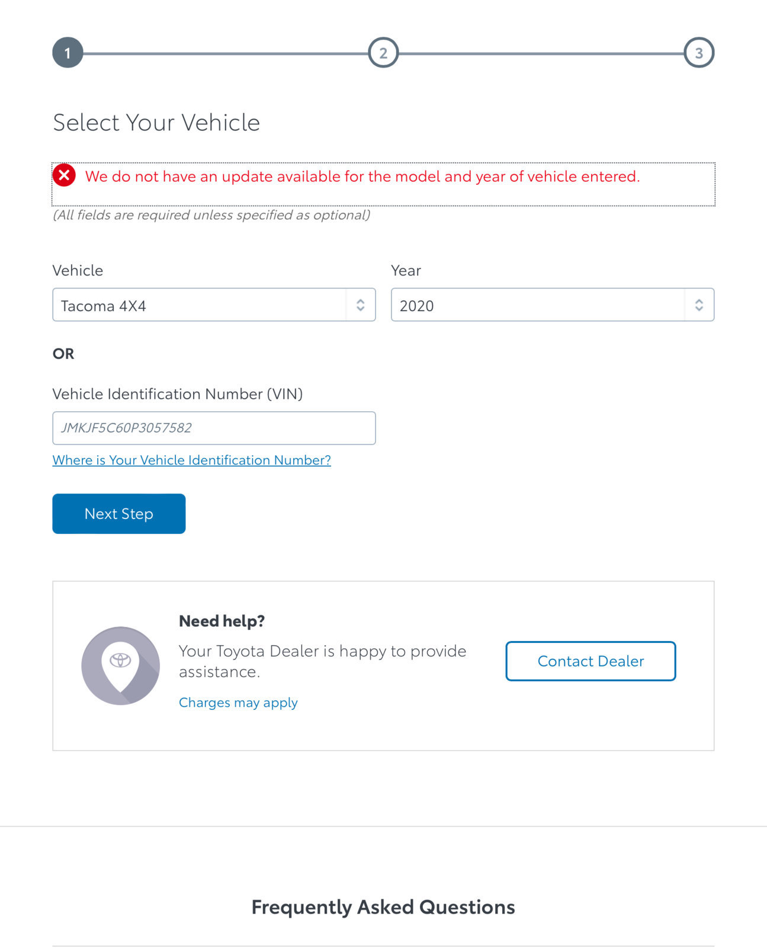
Task: Click the Need help? heading
Action: pos(222,621)
